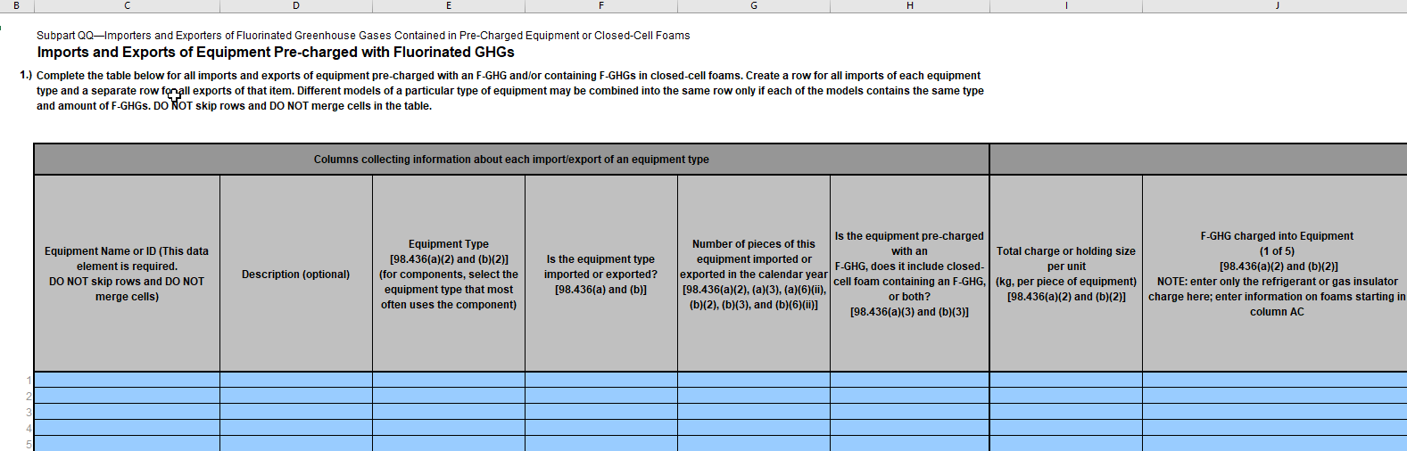Click table row number 1 label
1407x451 pixels.
29,381
